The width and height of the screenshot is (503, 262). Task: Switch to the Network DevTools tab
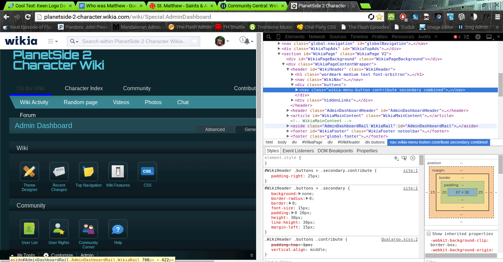(x=317, y=37)
